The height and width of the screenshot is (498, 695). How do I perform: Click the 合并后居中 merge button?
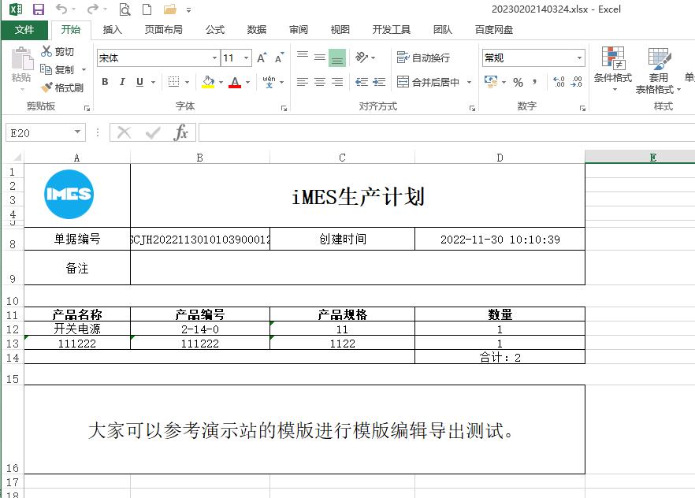(x=428, y=82)
